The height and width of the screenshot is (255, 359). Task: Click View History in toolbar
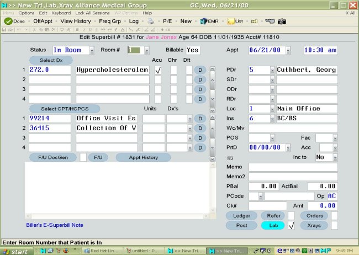tap(76, 22)
